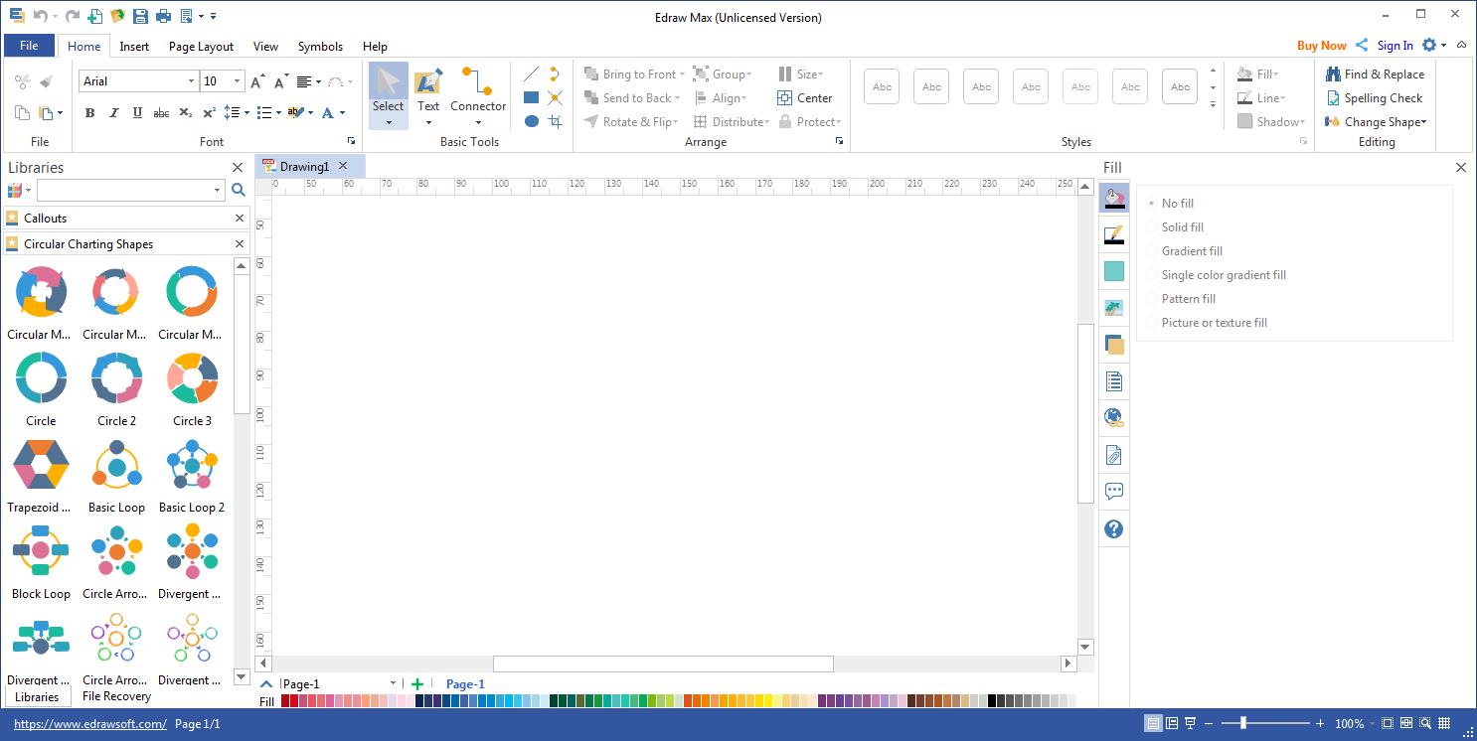
Task: Select the Solid fill option
Action: [x=1175, y=226]
